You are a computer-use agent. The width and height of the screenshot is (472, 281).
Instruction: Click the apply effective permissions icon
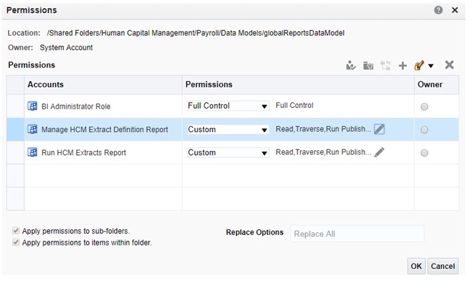351,65
